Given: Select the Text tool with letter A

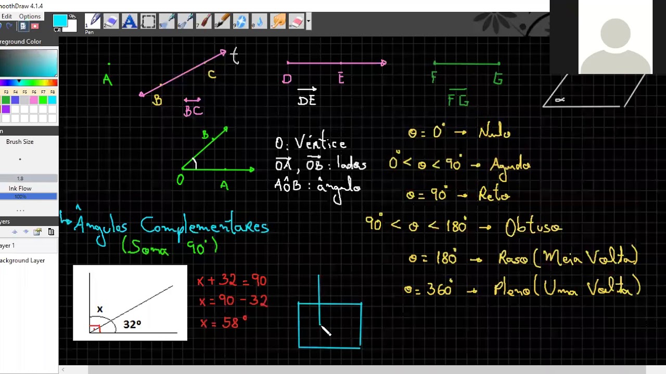Looking at the screenshot, I should [x=130, y=21].
